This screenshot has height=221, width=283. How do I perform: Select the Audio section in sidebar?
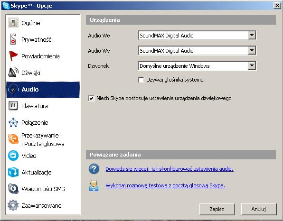43,90
